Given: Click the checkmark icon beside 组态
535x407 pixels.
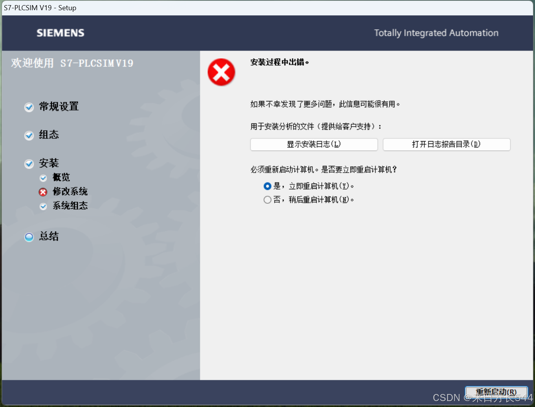Looking at the screenshot, I should click(x=29, y=135).
